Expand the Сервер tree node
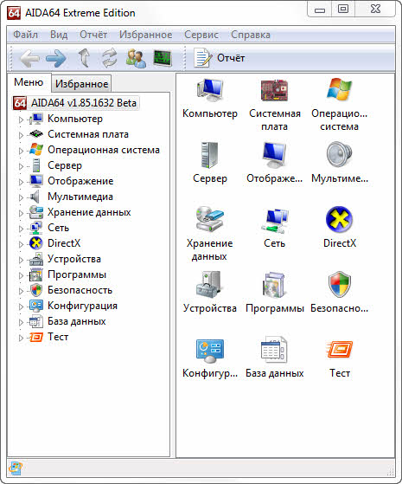Viewport: 402px width, 484px height. pyautogui.click(x=21, y=166)
